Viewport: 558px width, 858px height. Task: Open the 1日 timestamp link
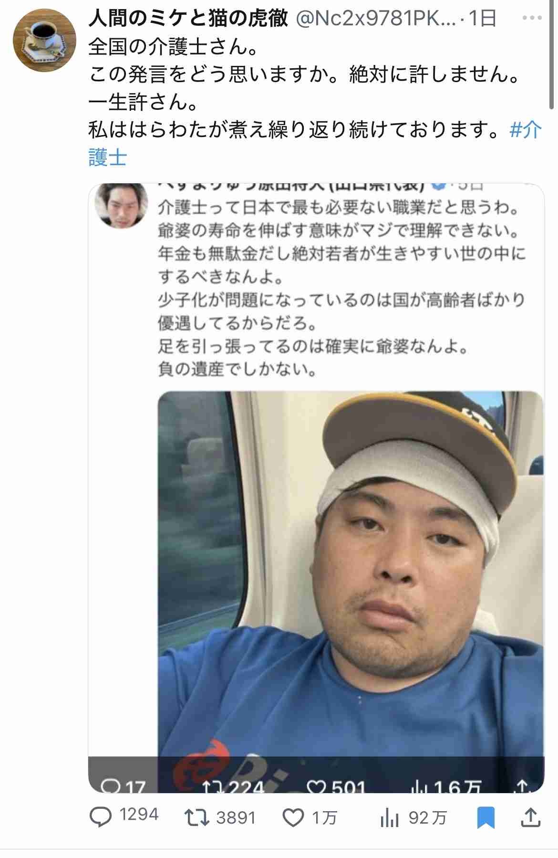tap(483, 19)
